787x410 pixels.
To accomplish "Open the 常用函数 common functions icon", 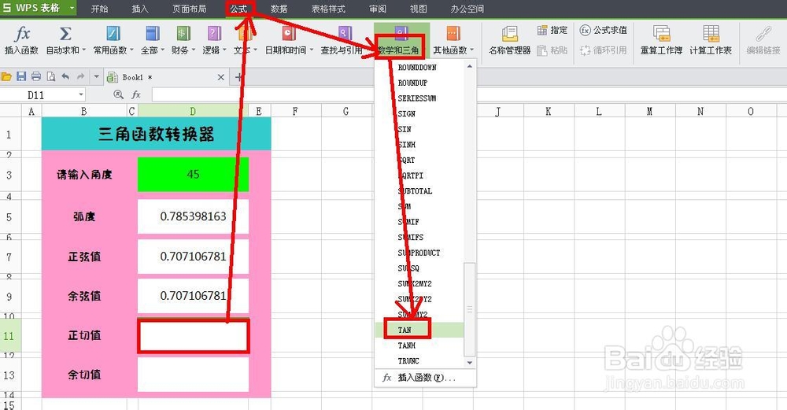I will (x=113, y=34).
